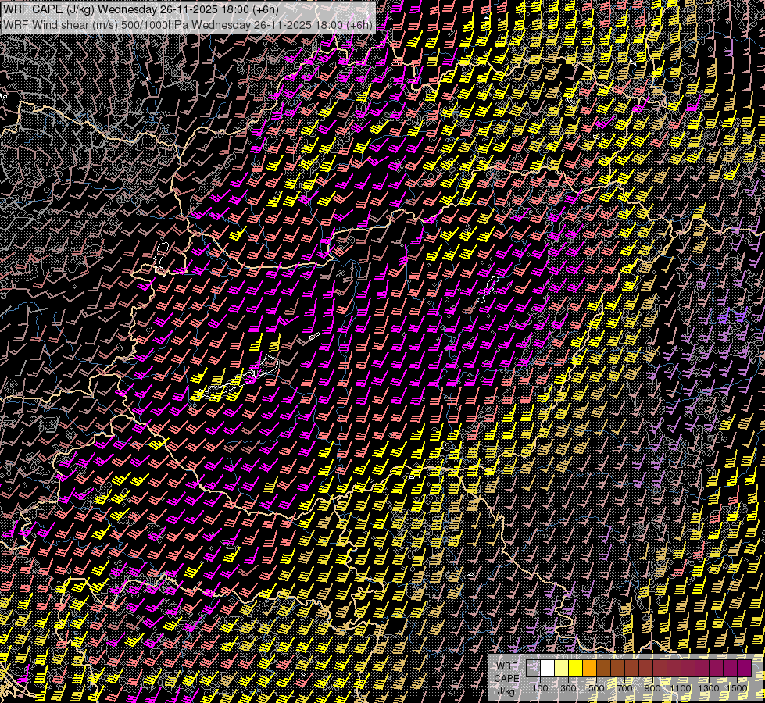Click the 'WRF CAPE (J/kg)' title line
Screen dimensions: 765x703
pos(141,9)
